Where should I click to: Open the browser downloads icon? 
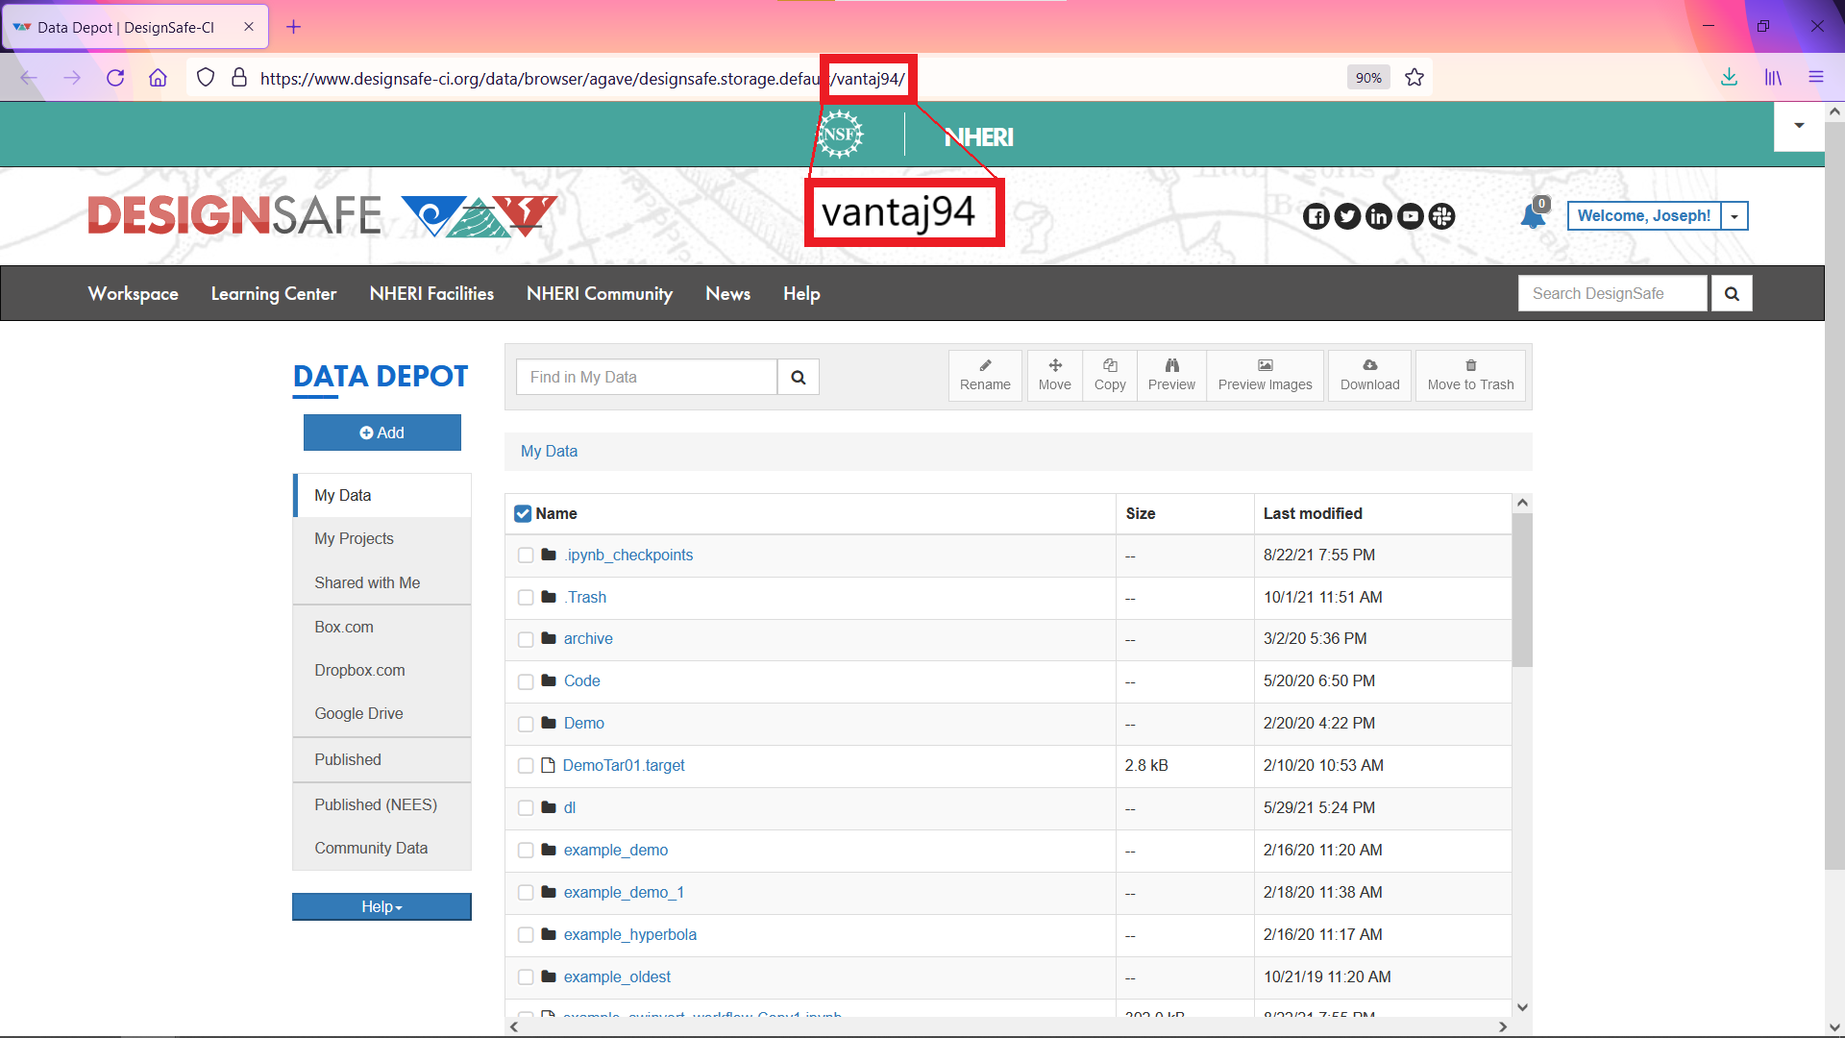[x=1729, y=78]
